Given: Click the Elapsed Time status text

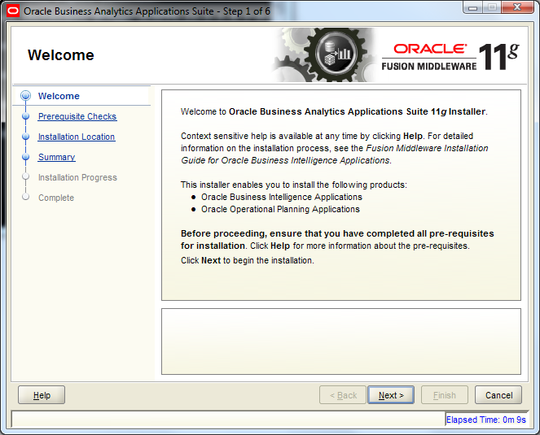Looking at the screenshot, I should (x=486, y=420).
